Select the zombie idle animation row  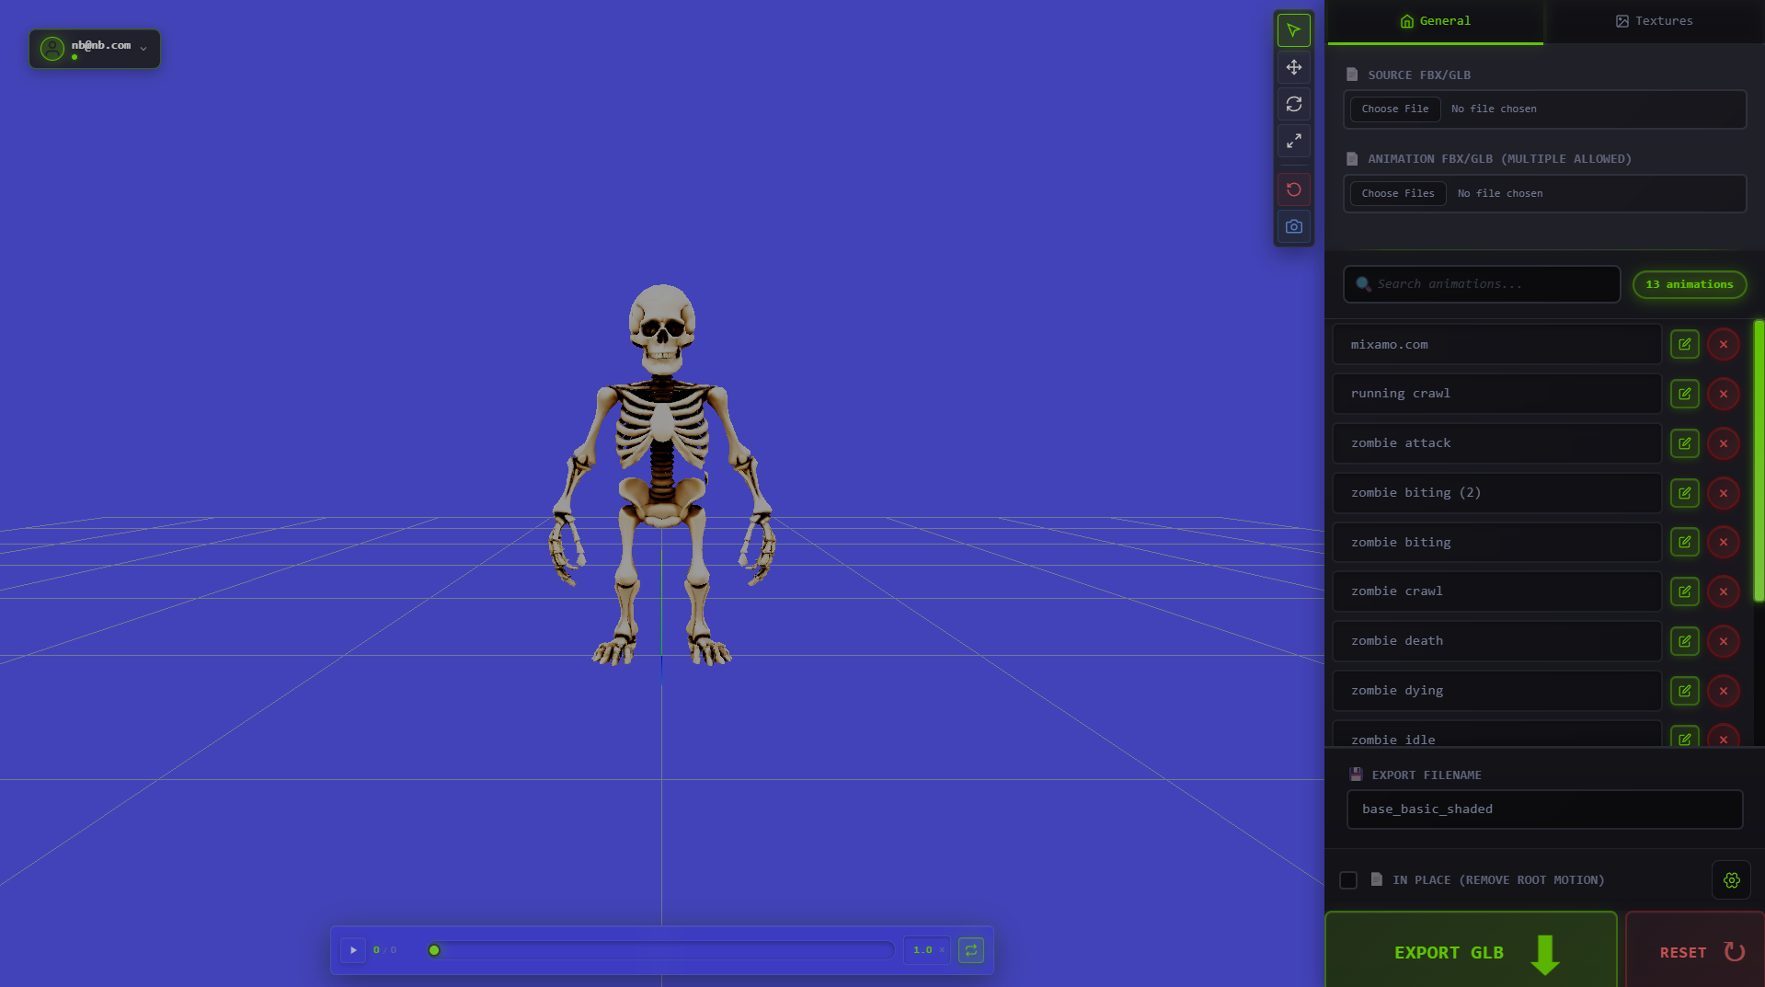[x=1496, y=734]
